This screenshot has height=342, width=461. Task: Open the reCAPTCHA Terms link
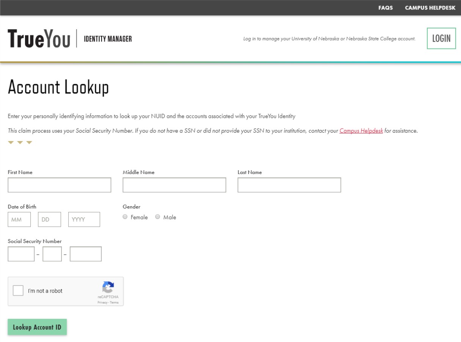pyautogui.click(x=113, y=302)
